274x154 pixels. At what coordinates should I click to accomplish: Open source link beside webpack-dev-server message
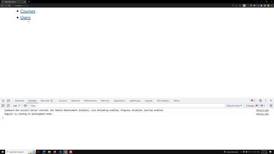pyautogui.click(x=262, y=110)
